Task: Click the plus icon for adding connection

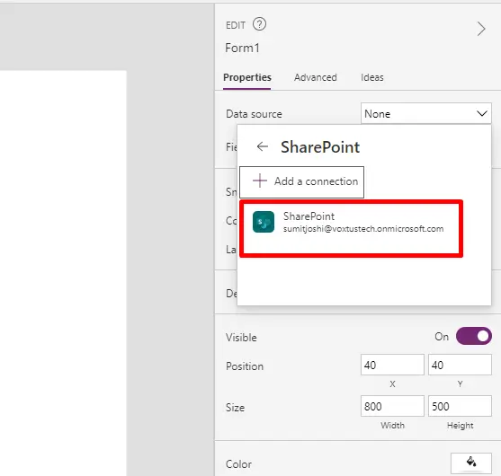Action: coord(260,181)
